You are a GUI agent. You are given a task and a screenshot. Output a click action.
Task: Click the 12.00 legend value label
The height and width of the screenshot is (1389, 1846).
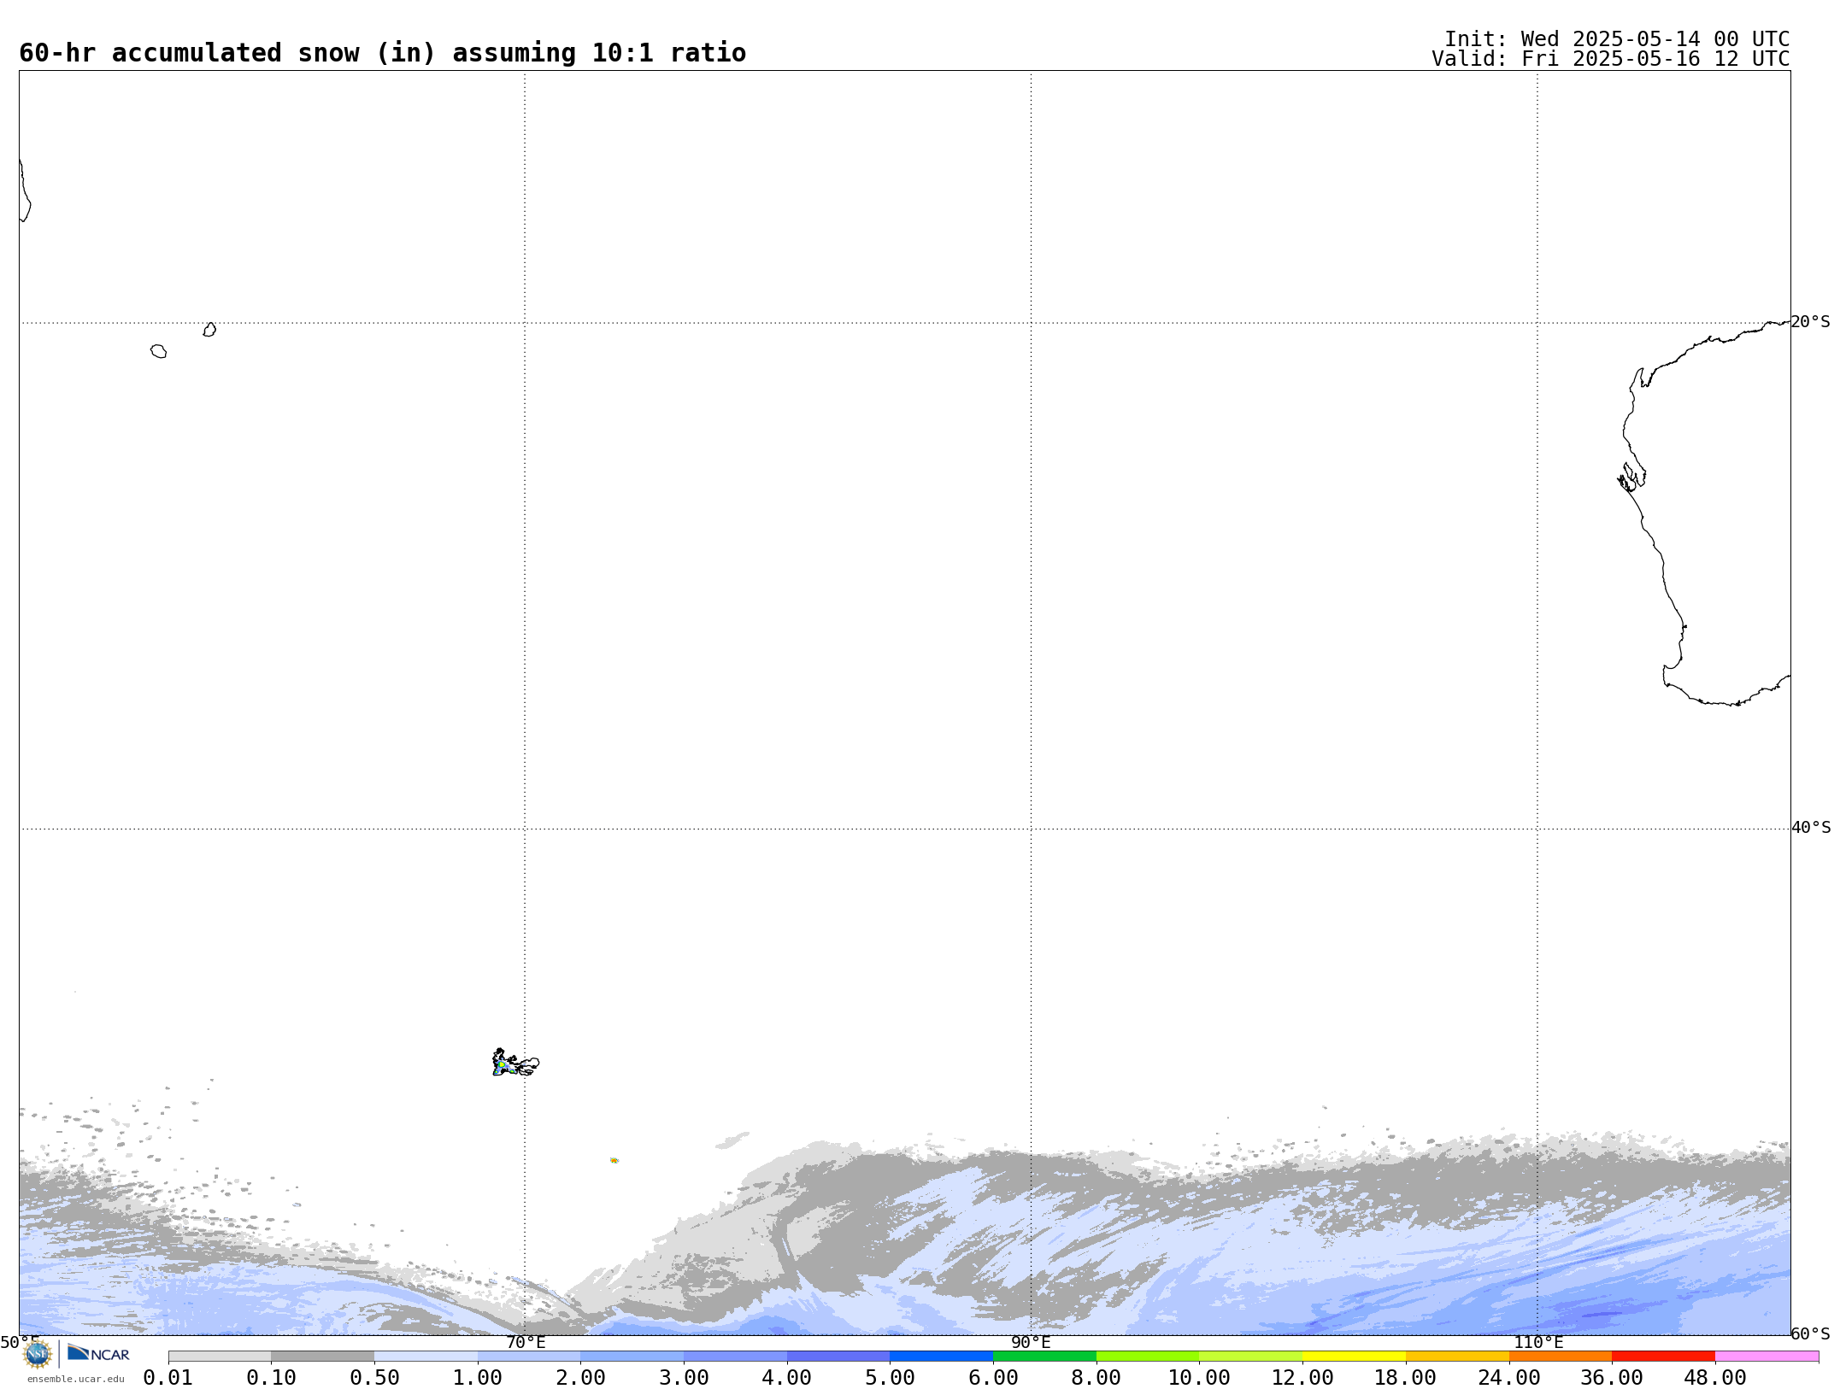coord(1302,1378)
